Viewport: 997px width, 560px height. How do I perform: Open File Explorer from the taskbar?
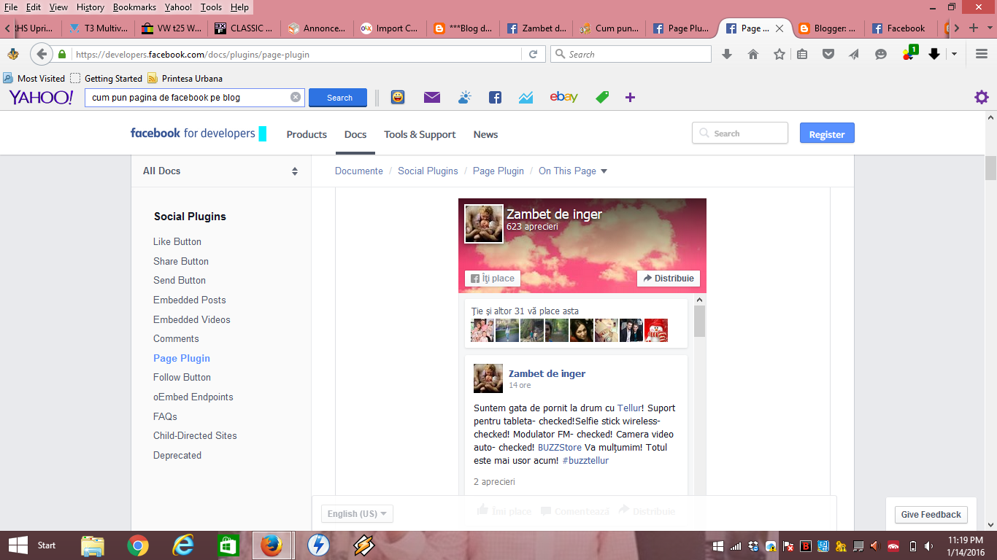(93, 545)
